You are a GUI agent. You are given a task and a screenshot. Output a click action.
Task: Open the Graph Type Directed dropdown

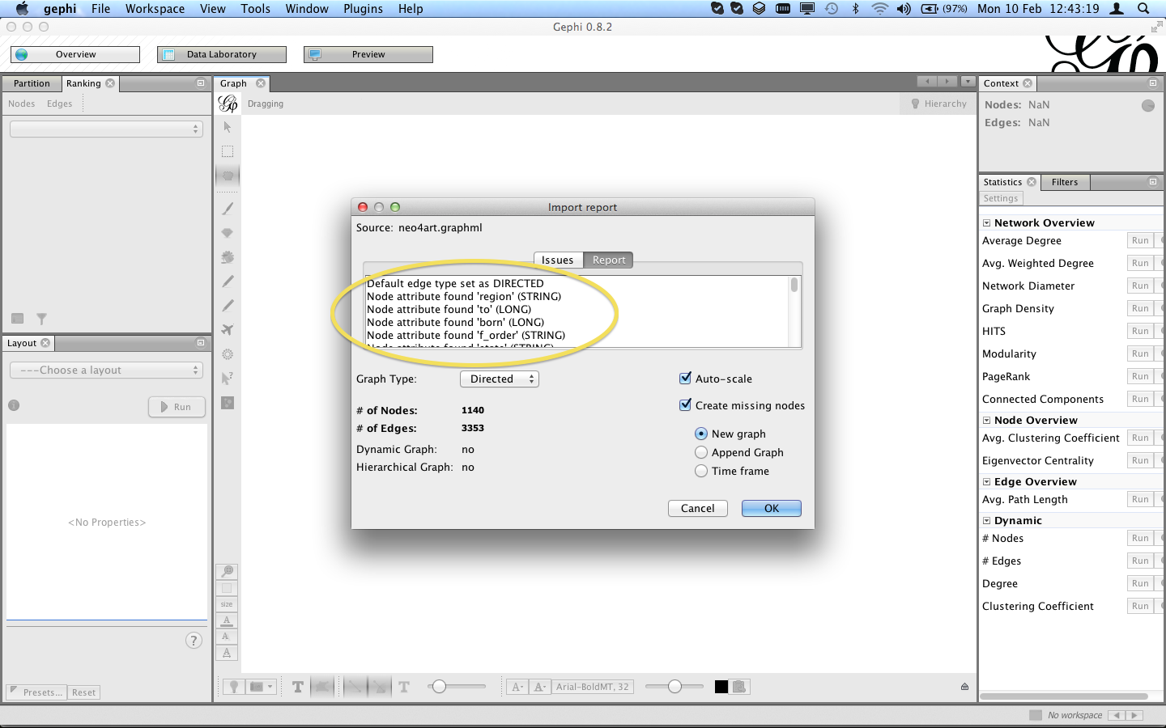[500, 379]
